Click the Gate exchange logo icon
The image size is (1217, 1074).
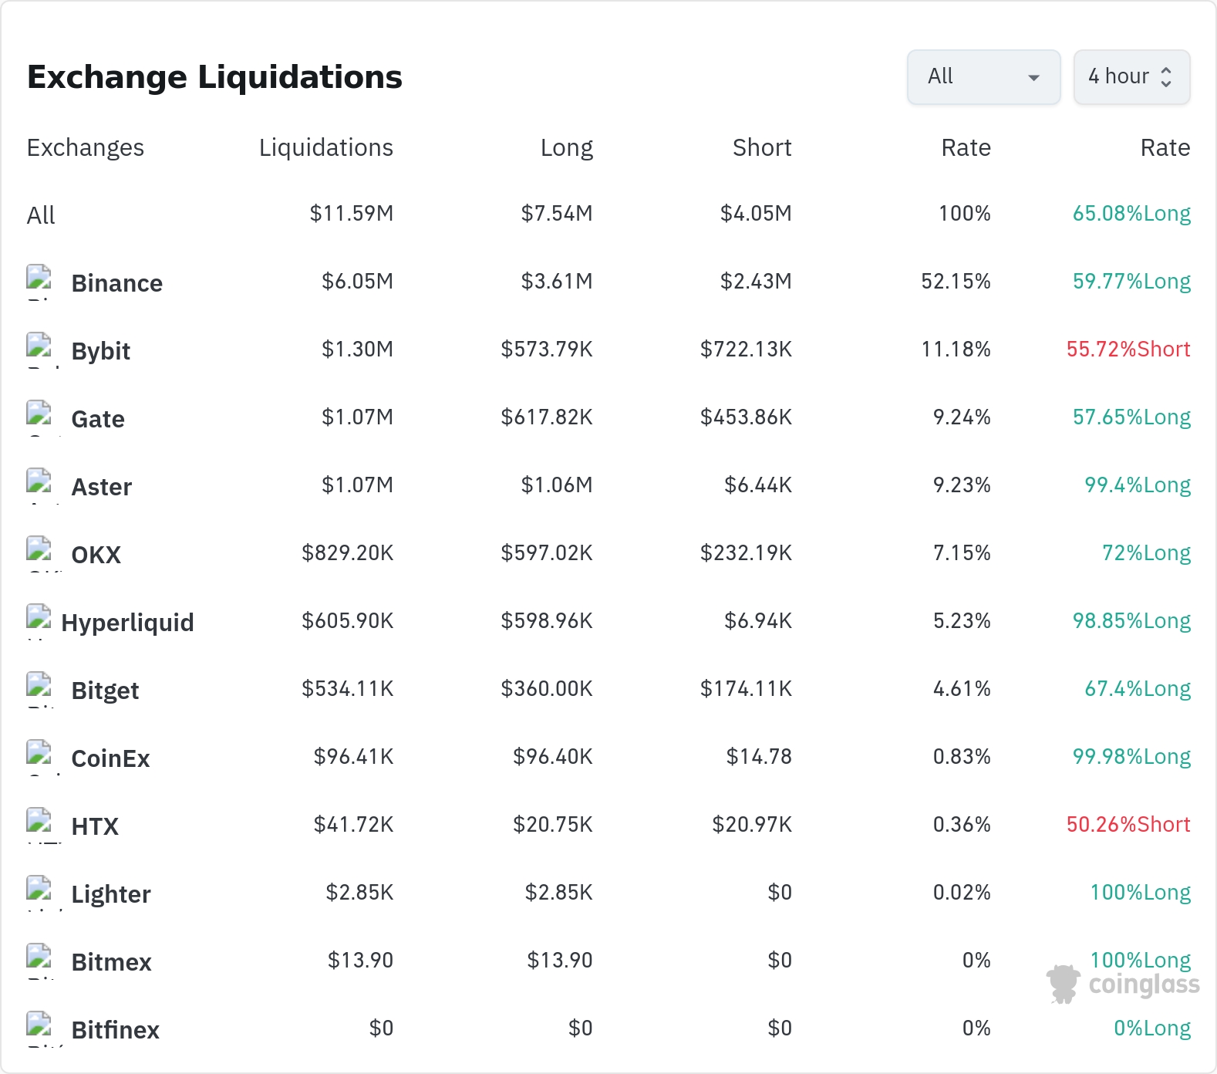pos(39,416)
